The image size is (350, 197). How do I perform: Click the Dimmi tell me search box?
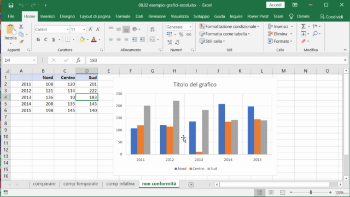point(299,16)
